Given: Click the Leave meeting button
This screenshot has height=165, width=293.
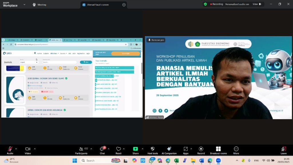Looking at the screenshot, I should click(x=283, y=149).
